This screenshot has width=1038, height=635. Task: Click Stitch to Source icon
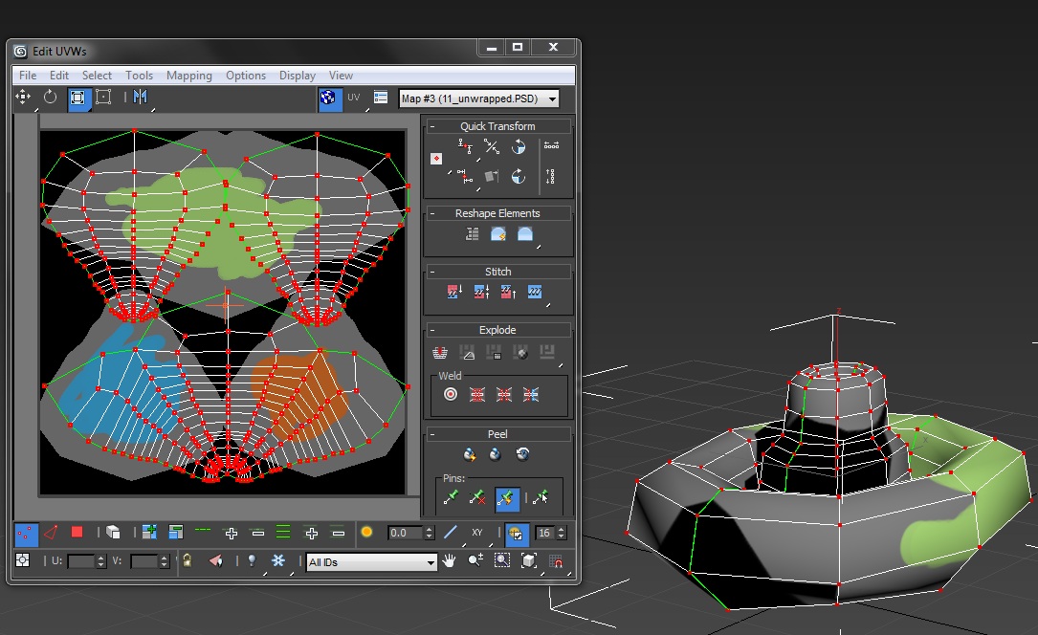508,292
